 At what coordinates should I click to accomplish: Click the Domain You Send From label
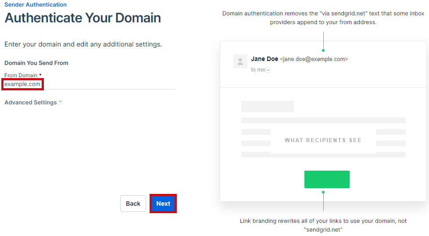click(36, 63)
